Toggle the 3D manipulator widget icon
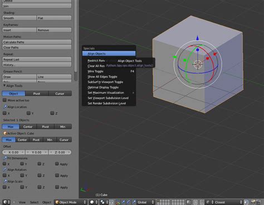The image size is (264, 205). pyautogui.click(x=118, y=202)
